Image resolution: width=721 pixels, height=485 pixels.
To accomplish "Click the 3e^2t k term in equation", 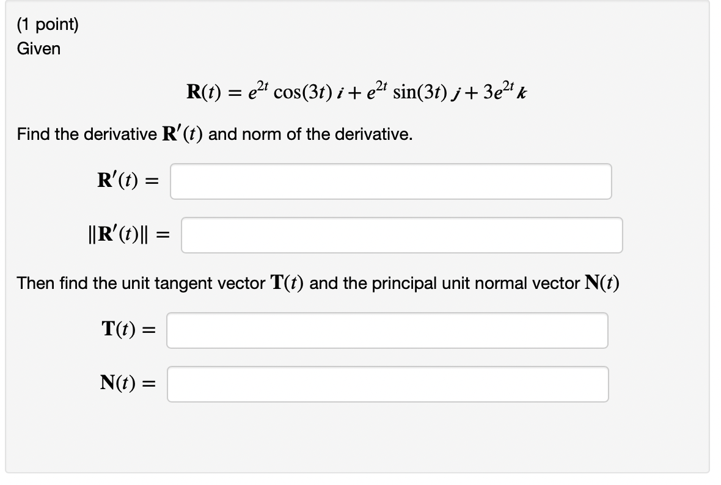I will (503, 92).
